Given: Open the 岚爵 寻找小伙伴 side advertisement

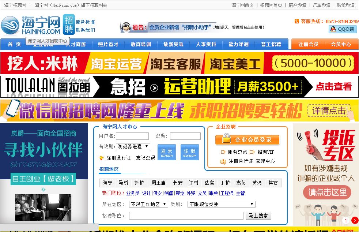Looking at the screenshot, I should [44, 173].
